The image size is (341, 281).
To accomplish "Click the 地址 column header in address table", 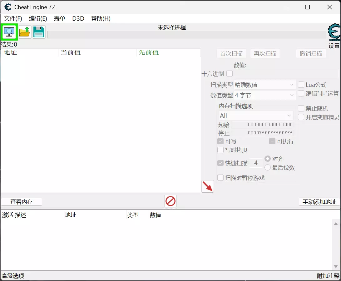I will pyautogui.click(x=95, y=215).
